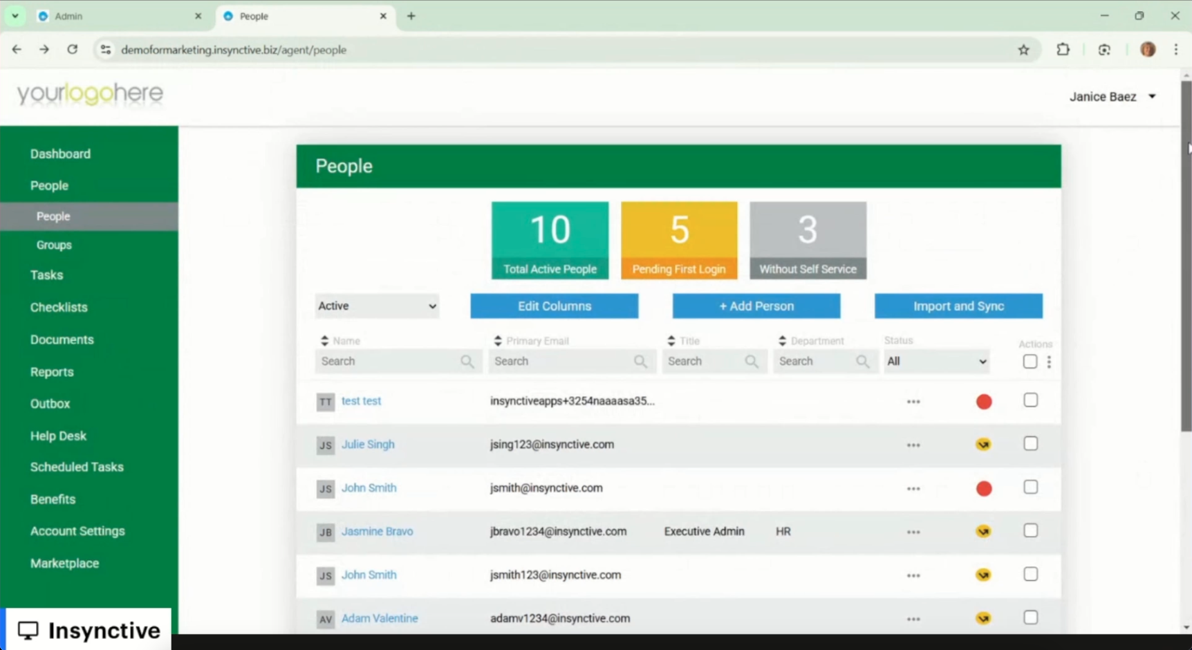Screen dimensions: 1192x650
Task: Open ellipsis menu for Julie Singh row
Action: 913,445
